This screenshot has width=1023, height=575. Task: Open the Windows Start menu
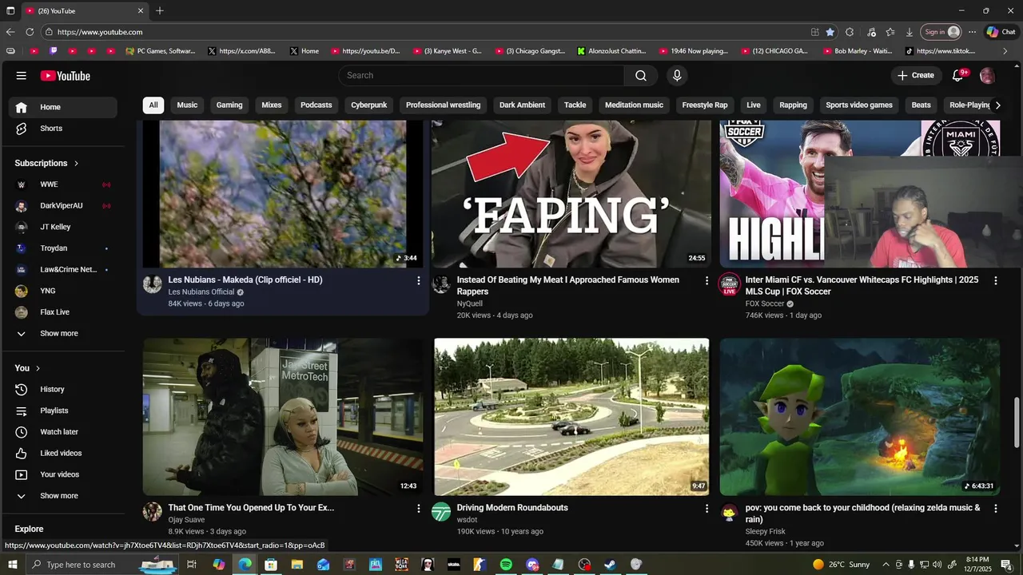coord(11,565)
